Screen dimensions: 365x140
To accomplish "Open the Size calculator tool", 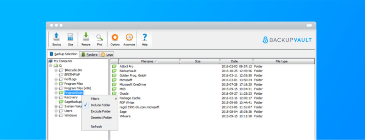I will pyautogui.click(x=70, y=39).
